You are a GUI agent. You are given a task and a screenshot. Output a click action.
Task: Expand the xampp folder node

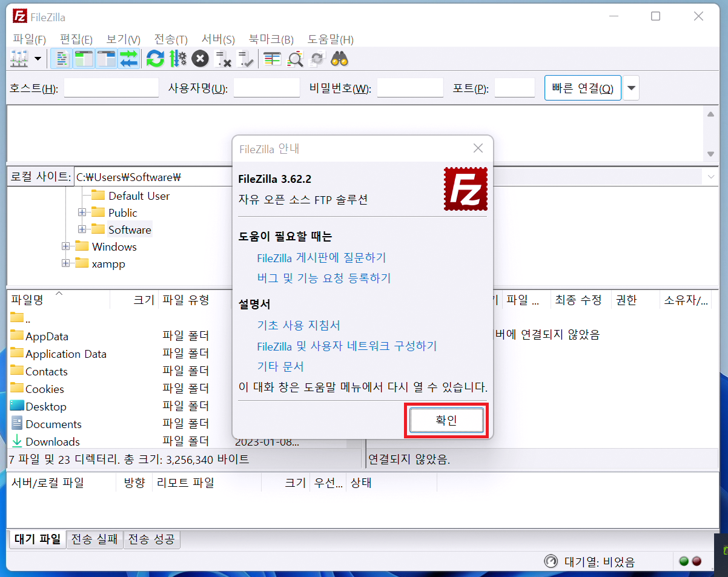click(66, 263)
